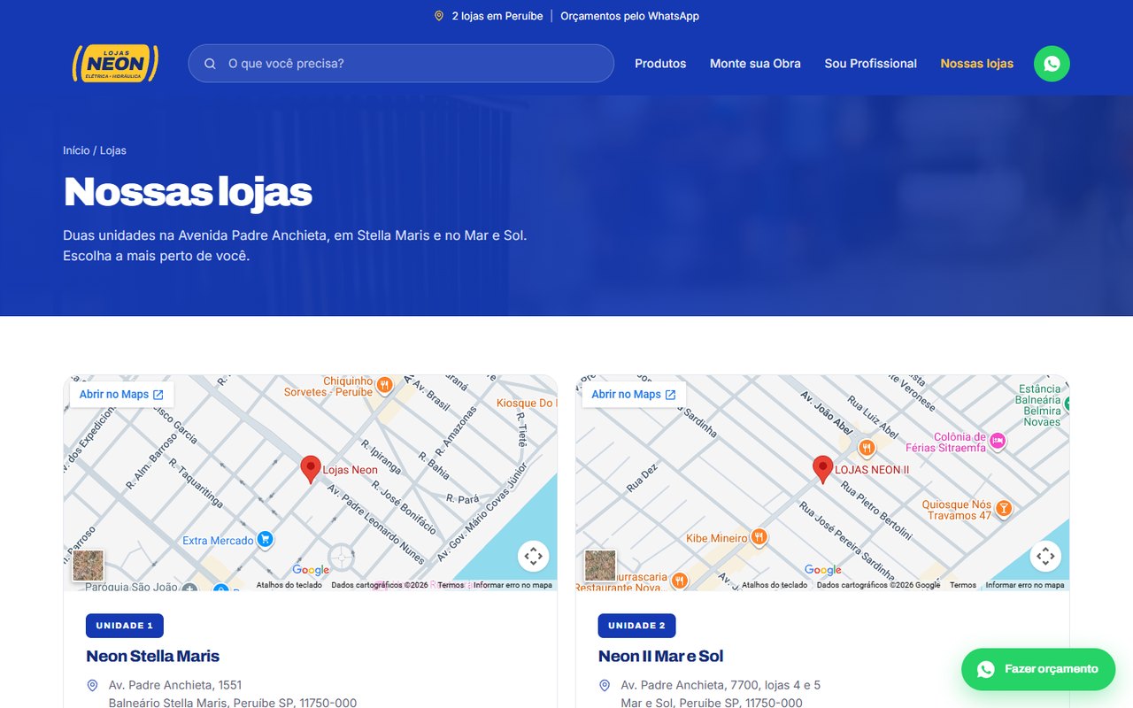Click Extra Mercado shopping cart marker
This screenshot has width=1133, height=708.
click(265, 540)
